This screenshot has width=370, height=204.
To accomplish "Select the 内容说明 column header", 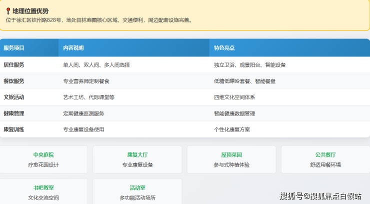I will click(73, 48).
